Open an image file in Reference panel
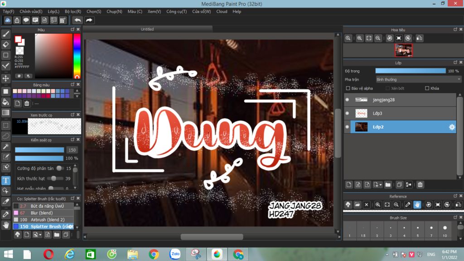Viewport: 464px width, 261px height. tap(357, 204)
